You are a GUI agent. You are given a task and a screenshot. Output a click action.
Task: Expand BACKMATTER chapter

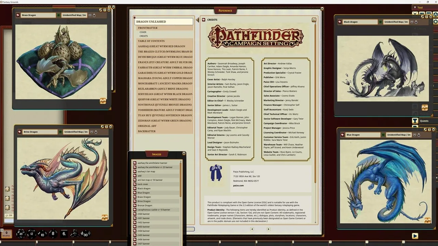[x=165, y=131]
